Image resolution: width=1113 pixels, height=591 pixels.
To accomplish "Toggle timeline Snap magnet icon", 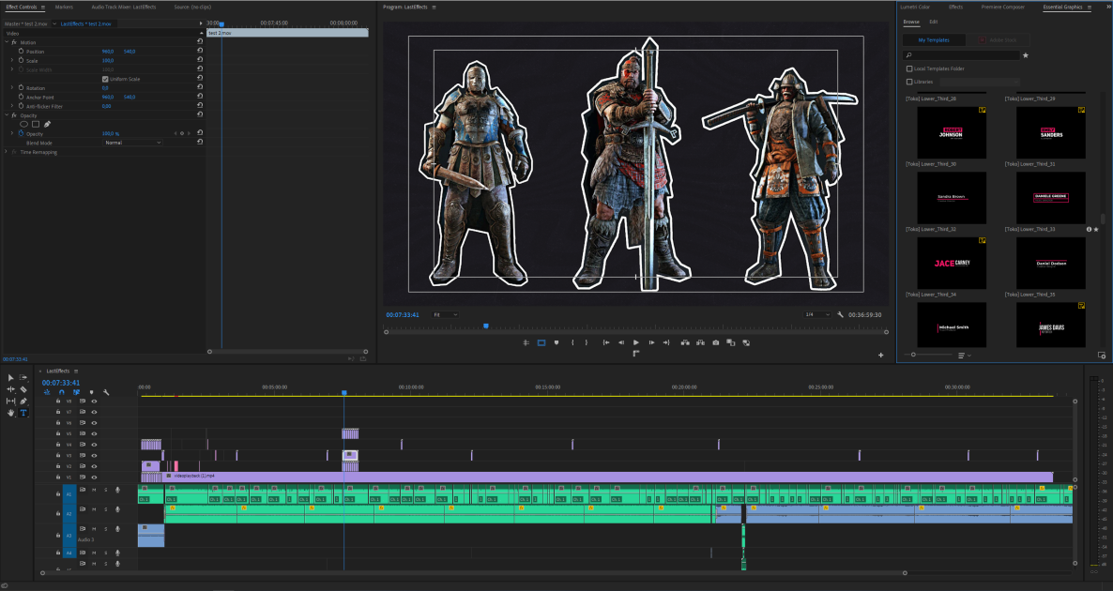I will click(62, 391).
